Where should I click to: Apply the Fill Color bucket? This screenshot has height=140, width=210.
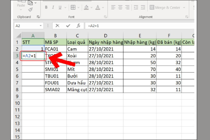pyautogui.click(x=86, y=8)
